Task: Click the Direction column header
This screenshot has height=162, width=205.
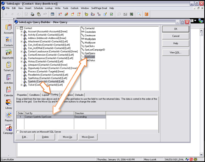Action: [90, 113]
